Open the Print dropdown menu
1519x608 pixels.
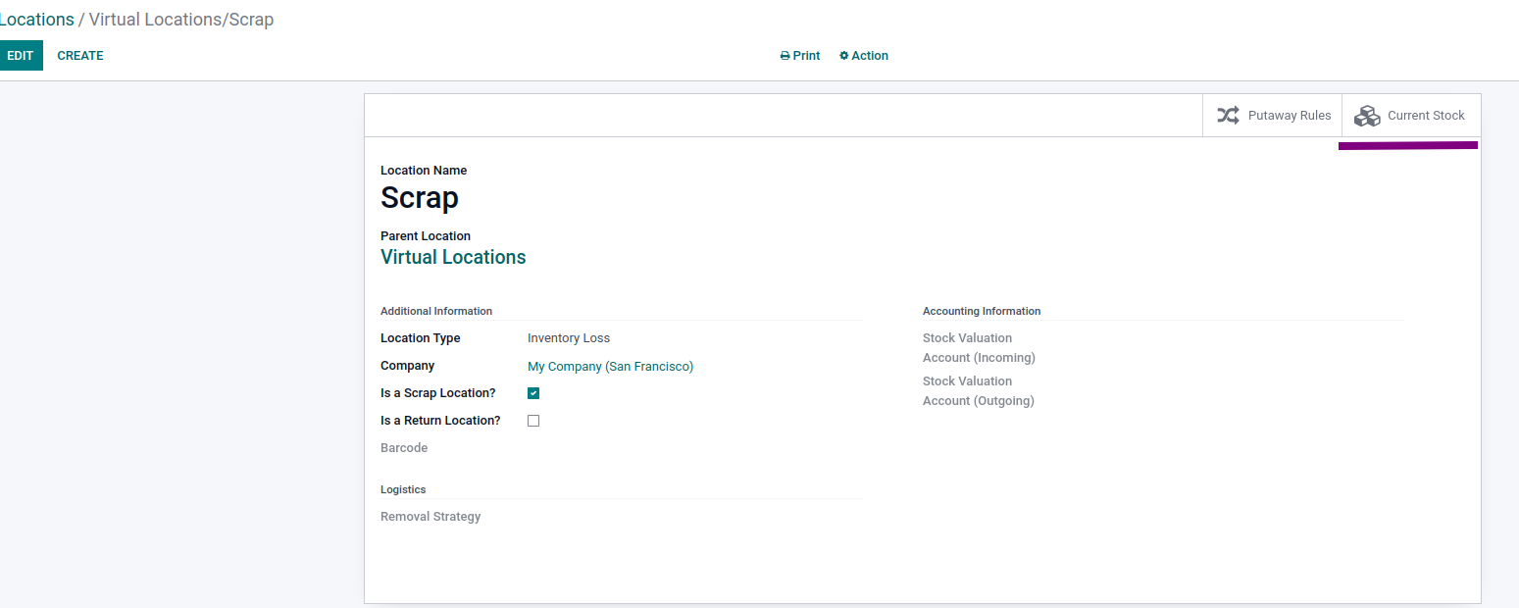click(800, 56)
